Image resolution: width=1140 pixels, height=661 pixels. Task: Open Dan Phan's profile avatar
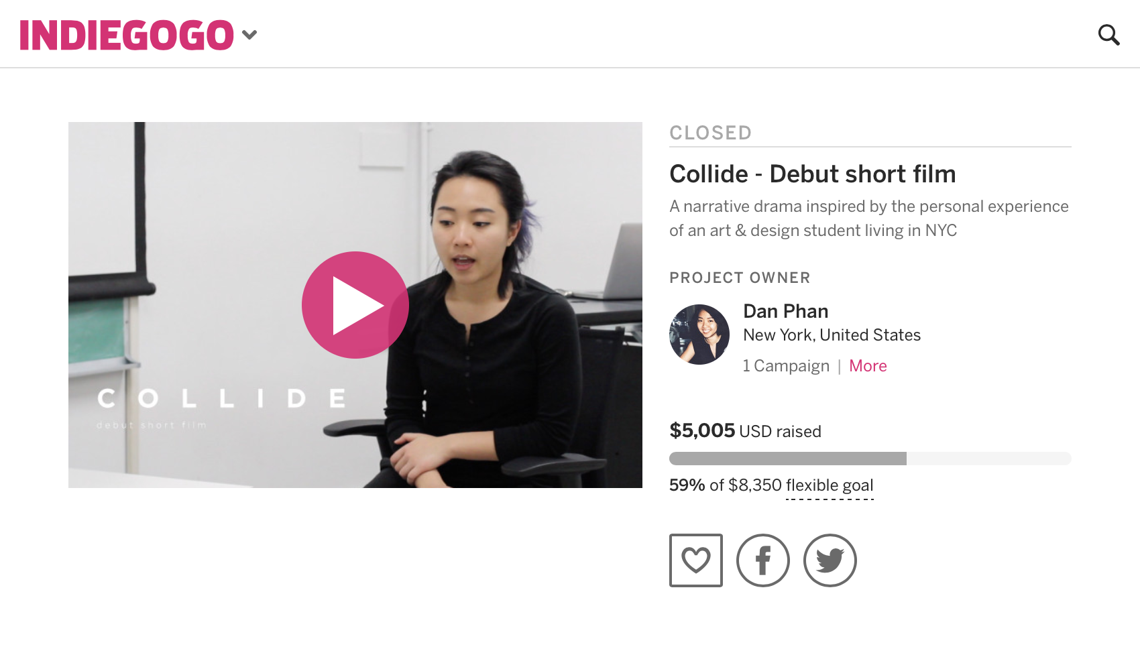point(699,335)
